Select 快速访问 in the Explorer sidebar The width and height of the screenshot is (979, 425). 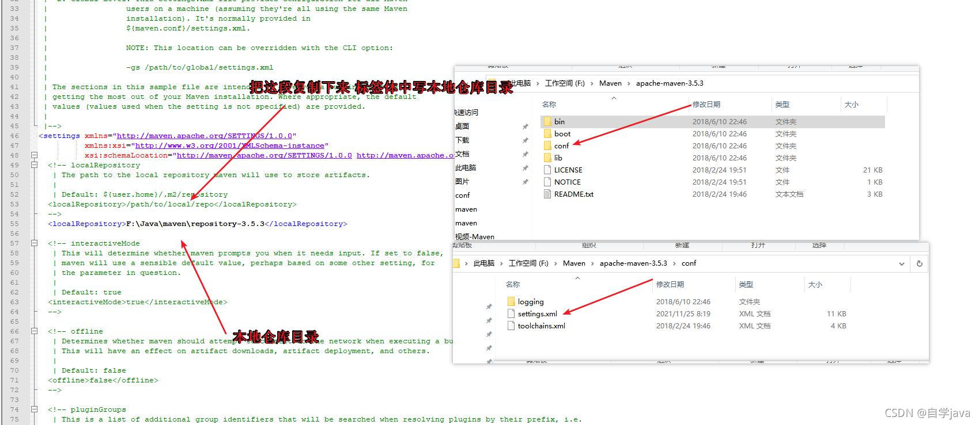pos(466,113)
